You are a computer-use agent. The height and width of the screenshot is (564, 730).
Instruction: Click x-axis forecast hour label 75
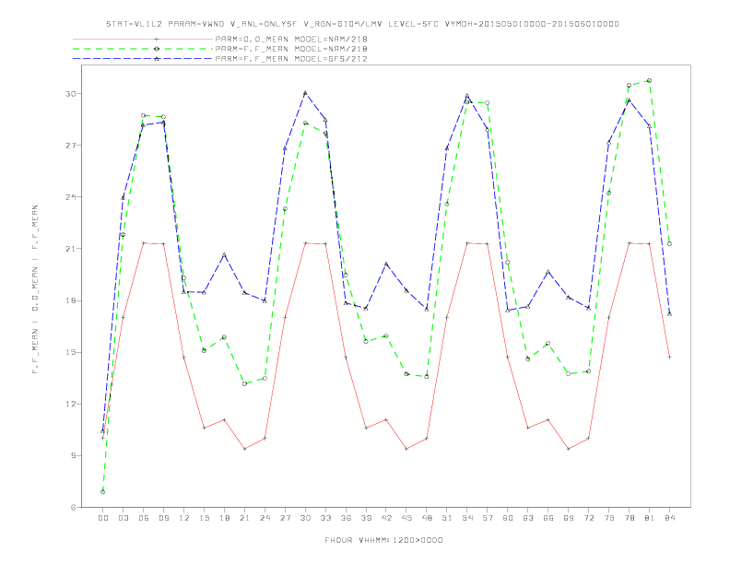click(x=609, y=518)
